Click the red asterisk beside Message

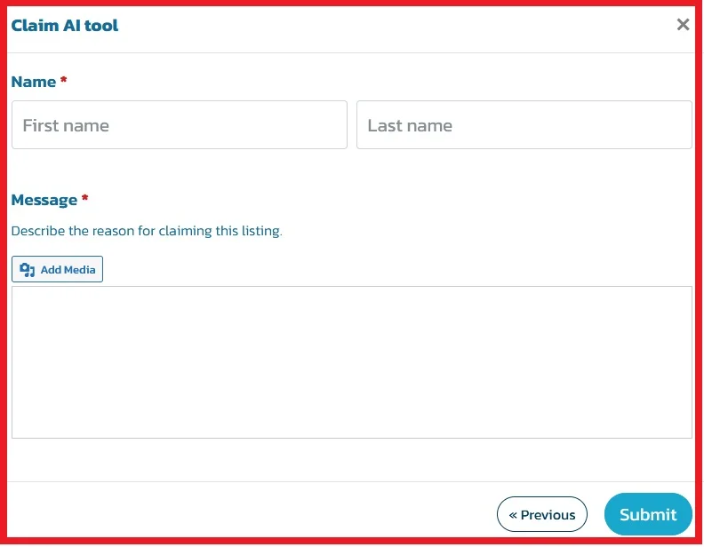(85, 200)
